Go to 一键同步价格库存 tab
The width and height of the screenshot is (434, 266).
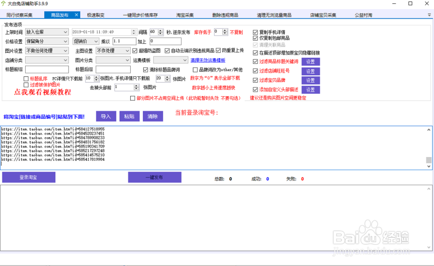point(140,15)
